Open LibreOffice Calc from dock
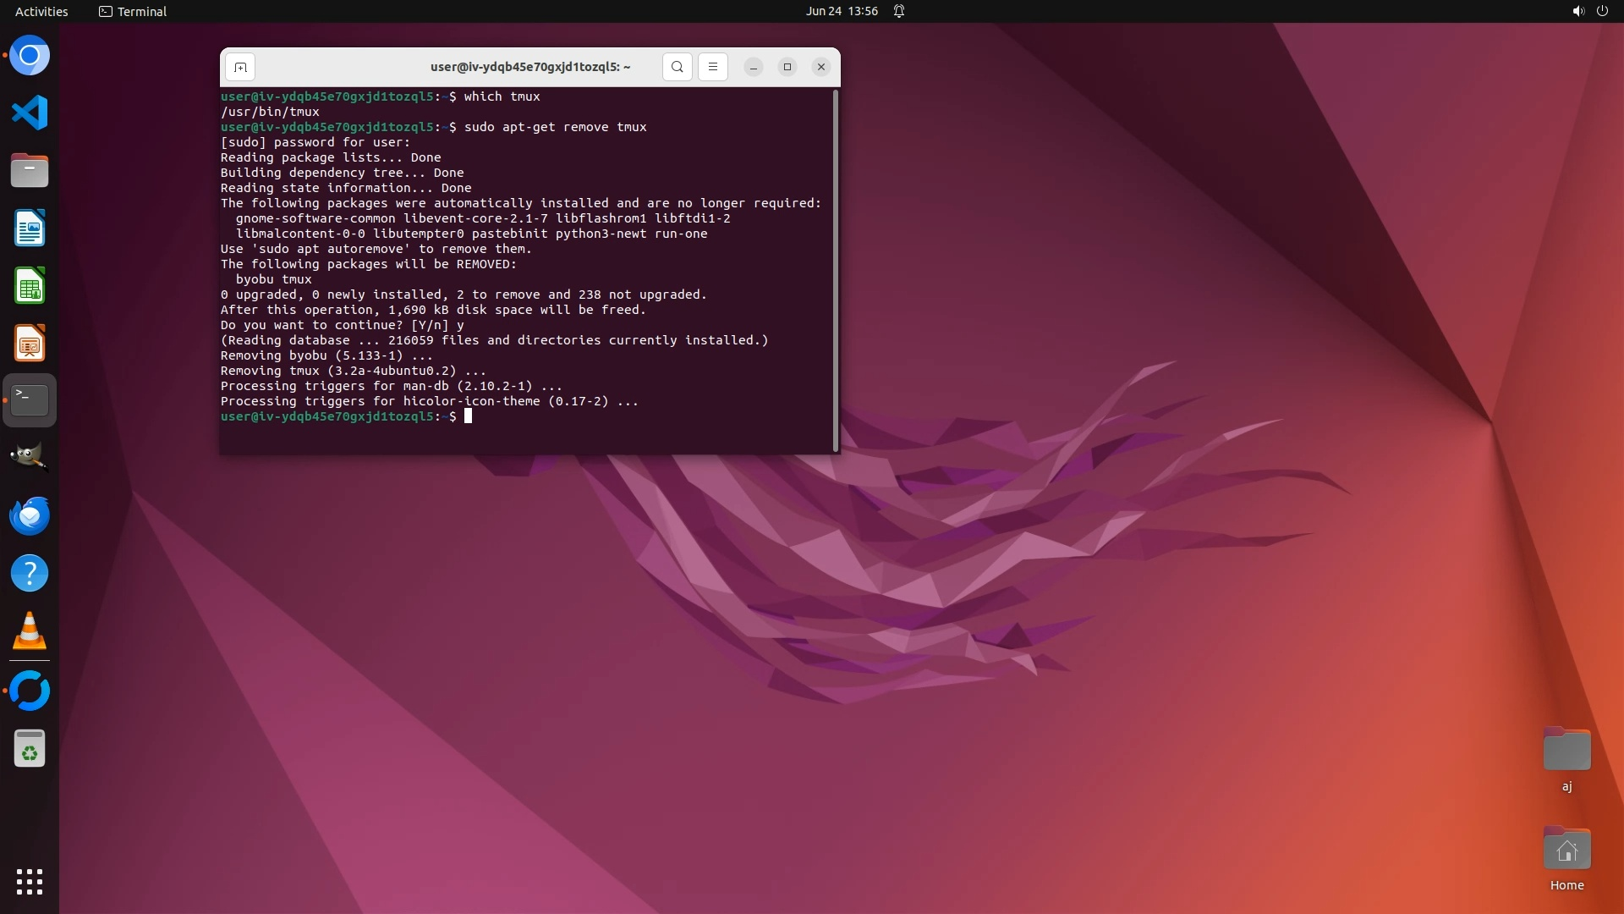1624x914 pixels. point(30,286)
